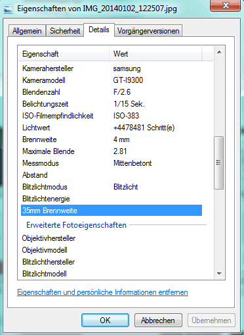The width and height of the screenshot is (244, 335).
Task: Open the Sicherheit tab
Action: (65, 31)
